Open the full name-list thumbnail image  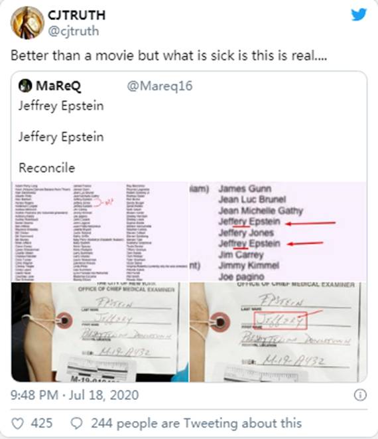(x=100, y=232)
